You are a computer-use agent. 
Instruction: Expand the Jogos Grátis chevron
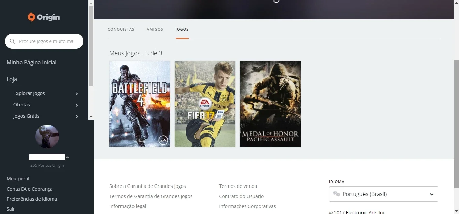pos(77,116)
